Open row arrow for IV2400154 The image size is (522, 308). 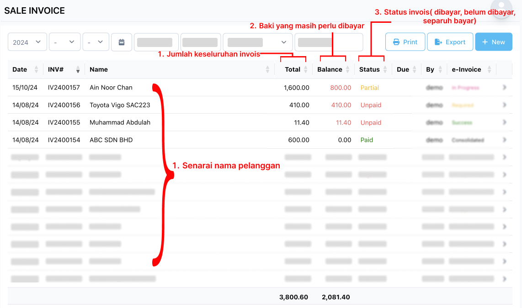pos(504,140)
